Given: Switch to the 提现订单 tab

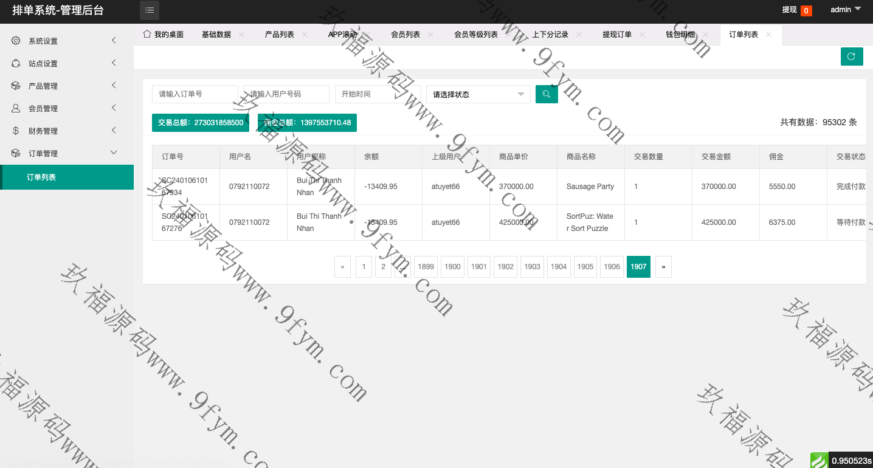Looking at the screenshot, I should (x=616, y=35).
